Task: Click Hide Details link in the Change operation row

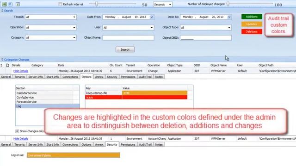Action: click(x=21, y=71)
